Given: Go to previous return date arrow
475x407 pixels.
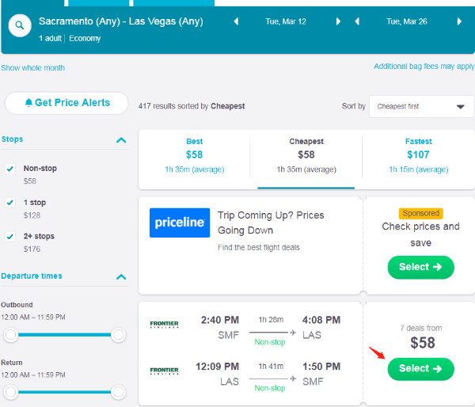Looking at the screenshot, I should [x=357, y=21].
